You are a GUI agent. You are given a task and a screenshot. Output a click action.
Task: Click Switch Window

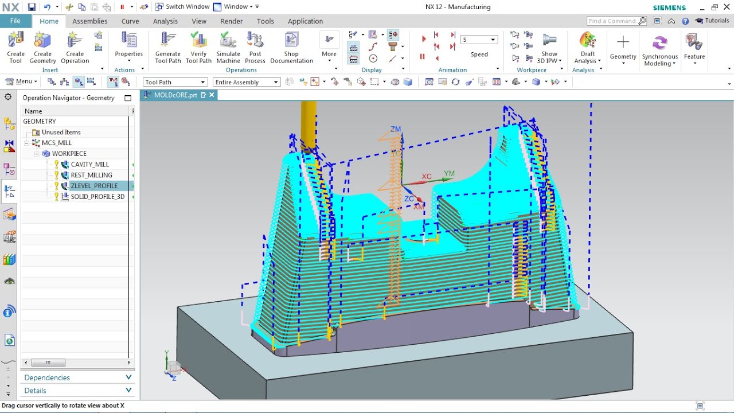coord(182,7)
